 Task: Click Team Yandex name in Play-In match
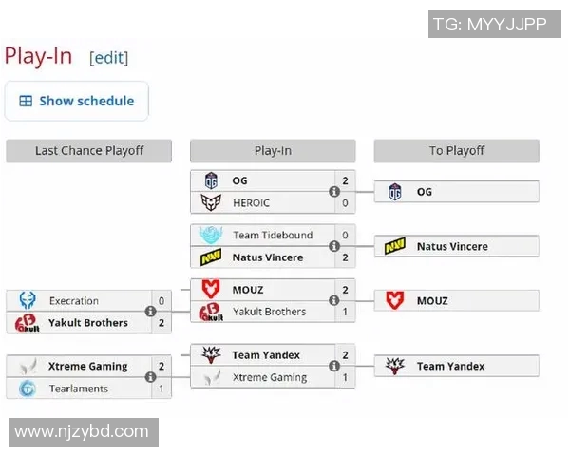[266, 355]
